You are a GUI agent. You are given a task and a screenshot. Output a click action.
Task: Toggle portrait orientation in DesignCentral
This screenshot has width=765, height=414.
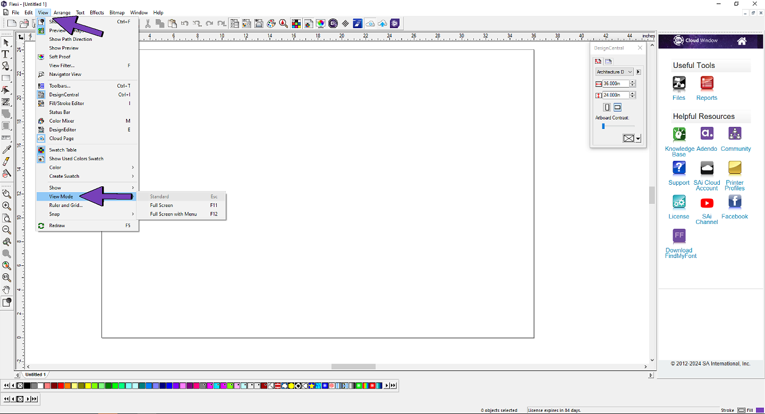tap(606, 107)
